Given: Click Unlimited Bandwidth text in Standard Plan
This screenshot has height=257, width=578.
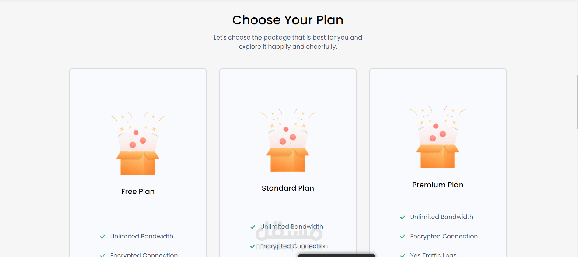Looking at the screenshot, I should (292, 227).
